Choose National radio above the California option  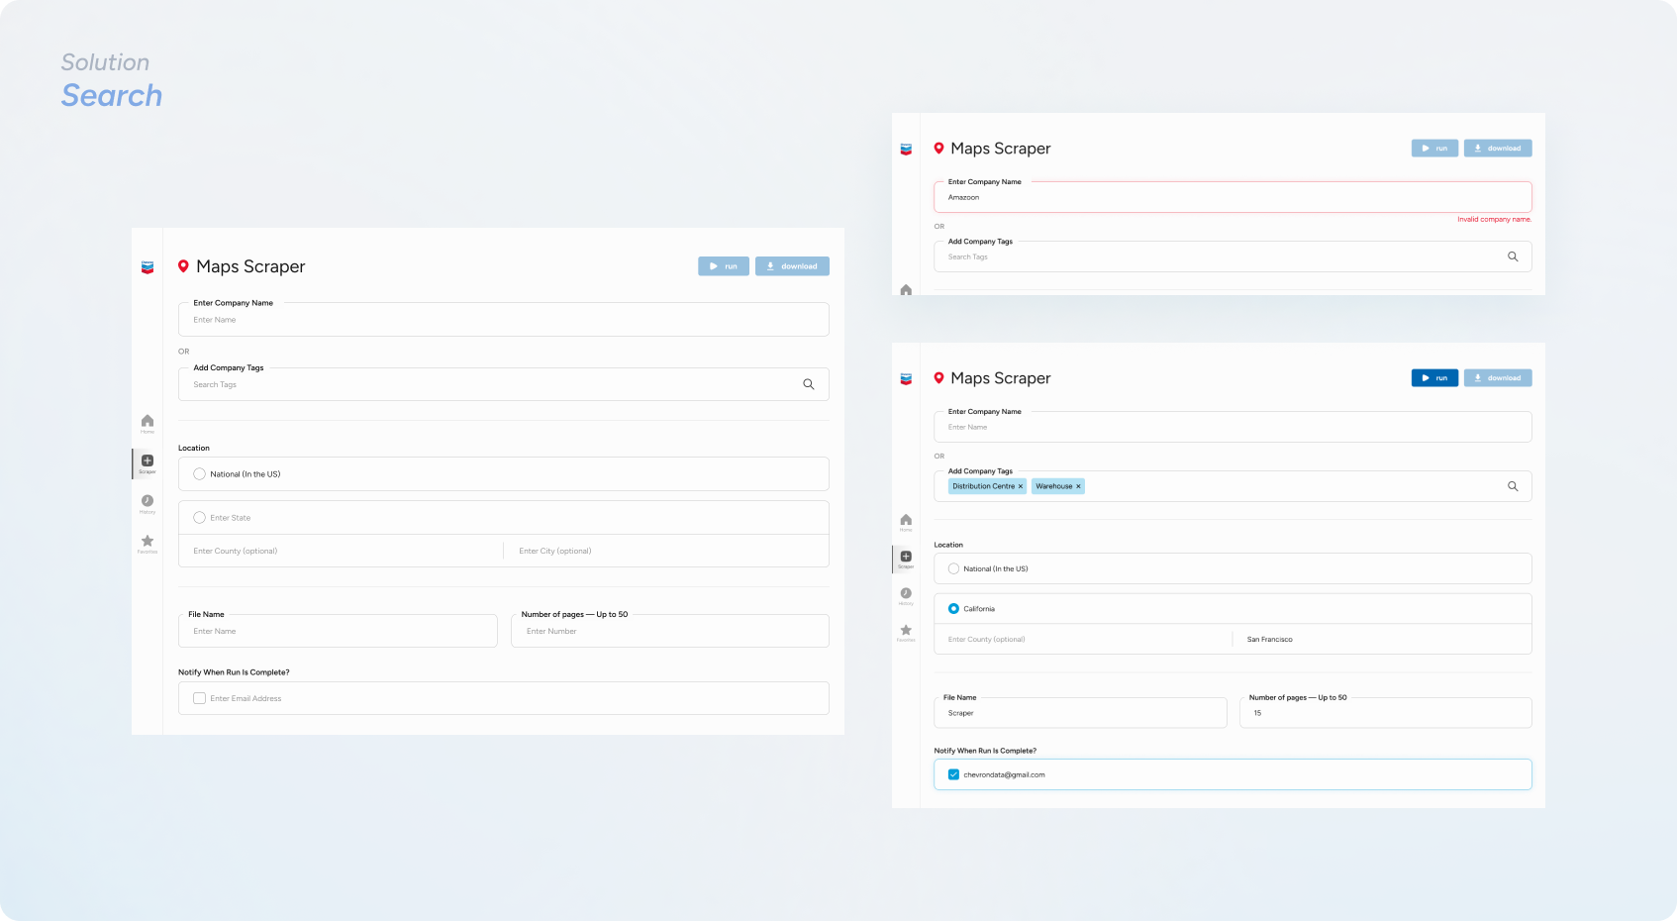coord(953,569)
